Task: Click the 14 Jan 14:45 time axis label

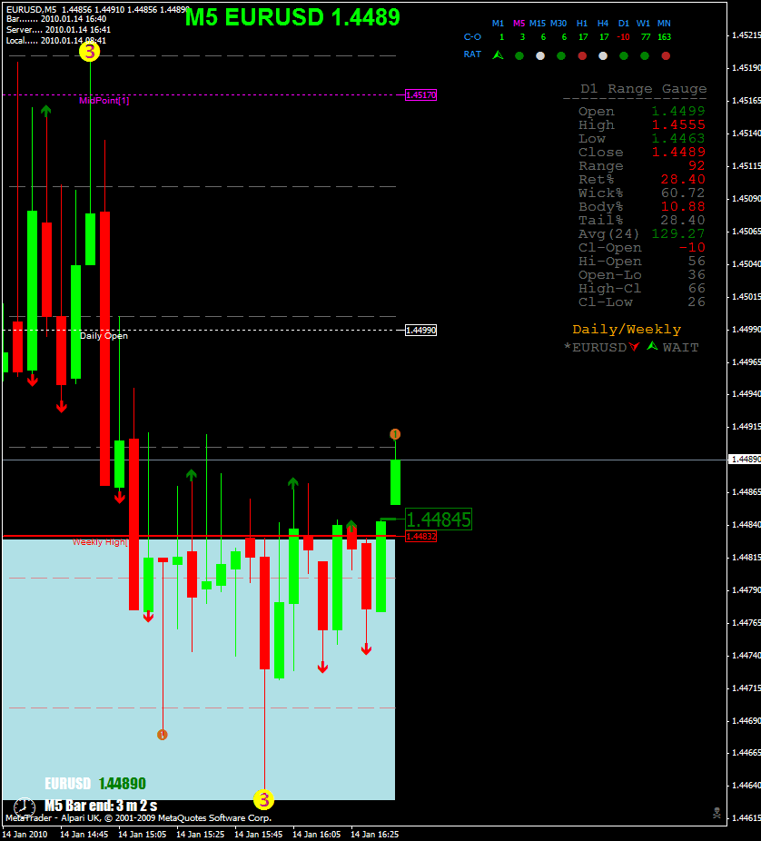Action: coord(84,835)
